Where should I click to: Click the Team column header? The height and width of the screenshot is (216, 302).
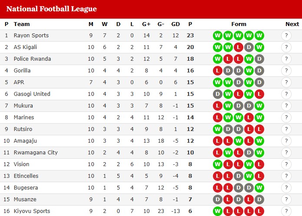(x=22, y=24)
